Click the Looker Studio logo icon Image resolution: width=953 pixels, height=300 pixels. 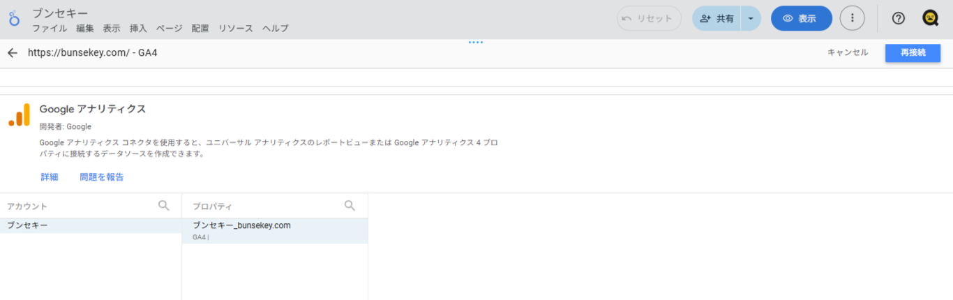[14, 20]
